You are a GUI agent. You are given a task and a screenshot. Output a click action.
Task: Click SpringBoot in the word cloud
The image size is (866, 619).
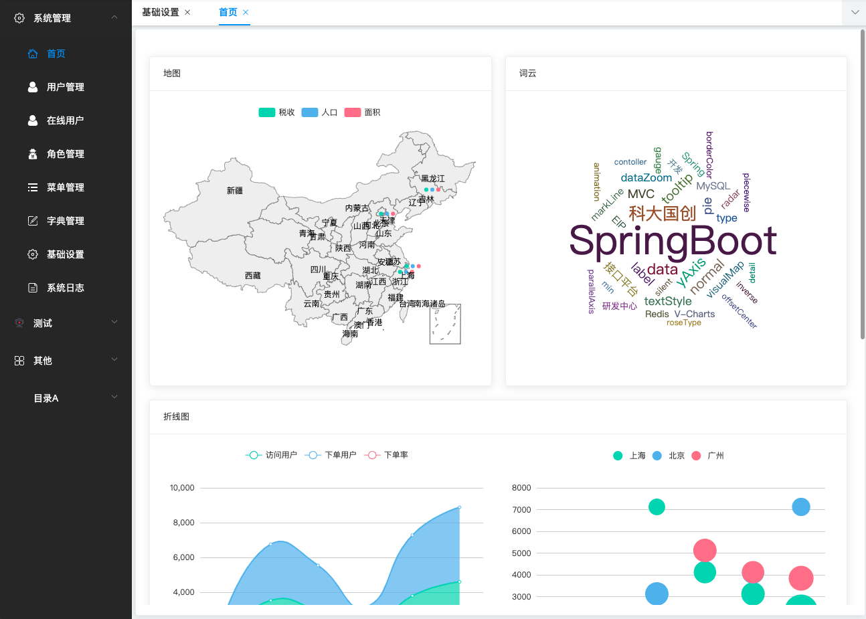click(x=673, y=242)
